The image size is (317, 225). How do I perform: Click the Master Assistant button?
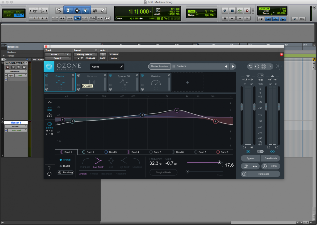[159, 66]
